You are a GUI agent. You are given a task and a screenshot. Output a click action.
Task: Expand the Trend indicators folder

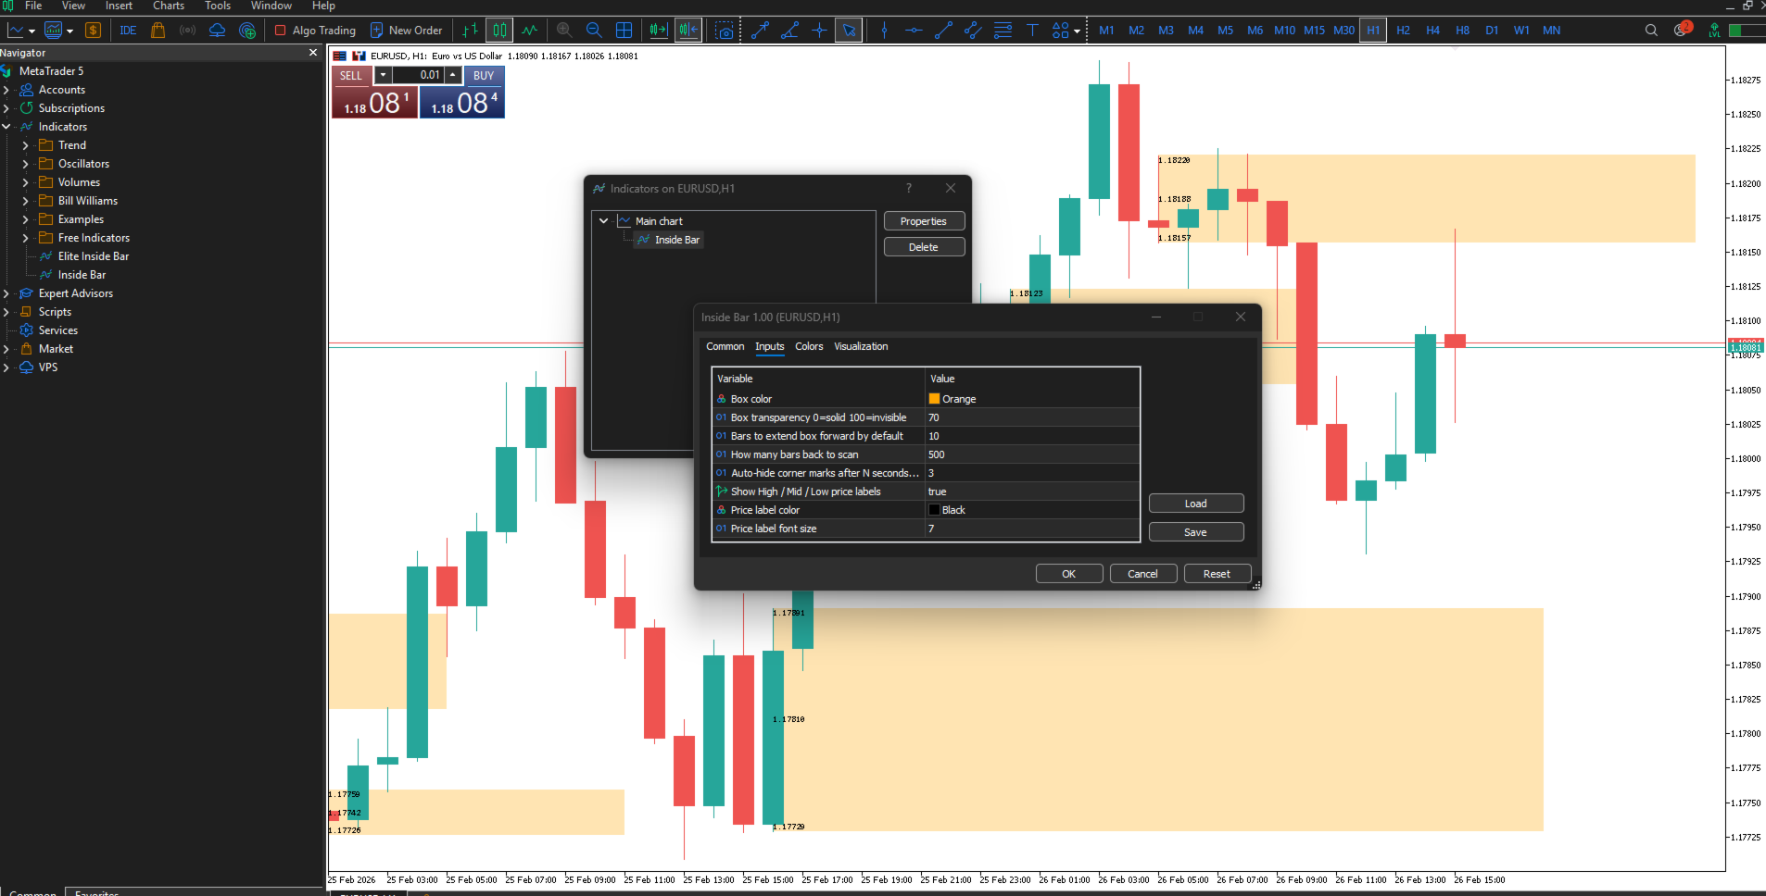[x=26, y=145]
